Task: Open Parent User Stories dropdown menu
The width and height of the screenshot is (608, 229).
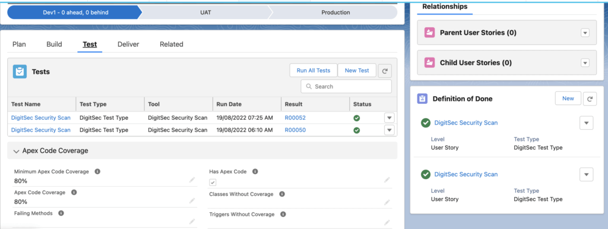Action: [x=585, y=33]
